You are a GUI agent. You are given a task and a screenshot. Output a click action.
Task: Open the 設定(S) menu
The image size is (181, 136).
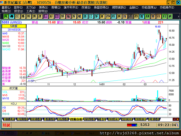click(x=18, y=11)
